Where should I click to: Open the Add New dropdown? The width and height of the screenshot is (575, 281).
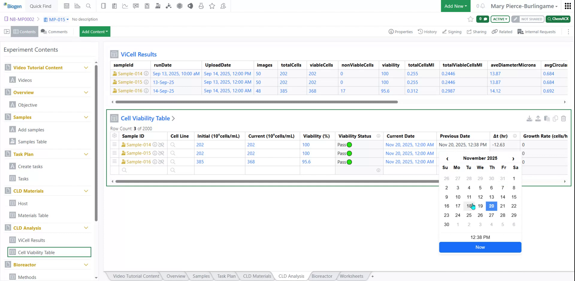pyautogui.click(x=455, y=6)
